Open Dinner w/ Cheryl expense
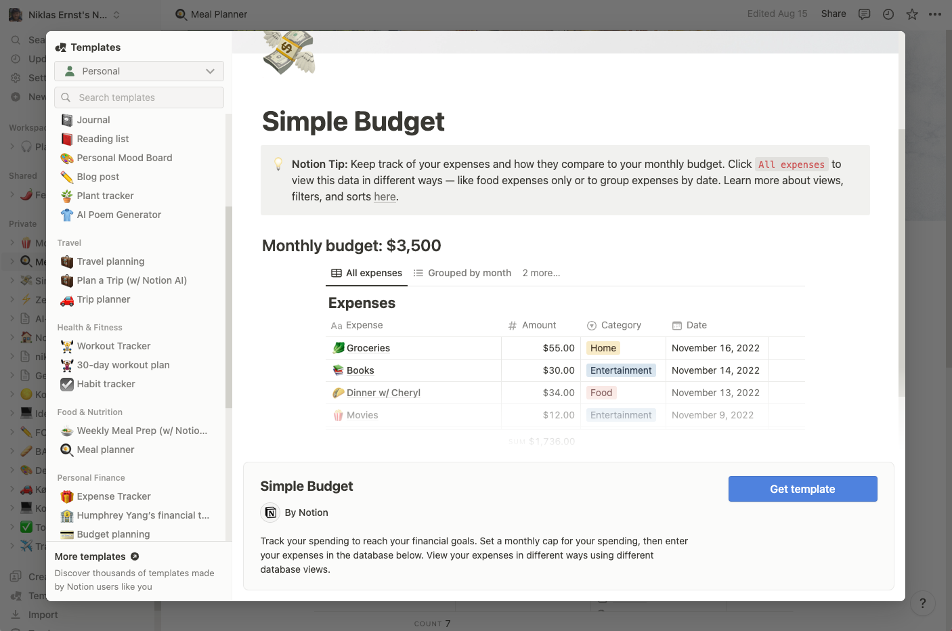 [x=383, y=393]
